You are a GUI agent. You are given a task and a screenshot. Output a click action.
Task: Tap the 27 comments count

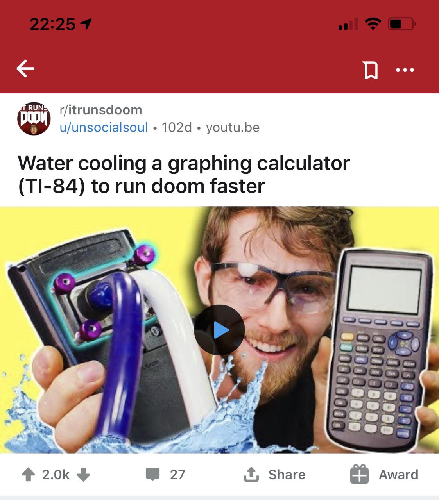[177, 475]
